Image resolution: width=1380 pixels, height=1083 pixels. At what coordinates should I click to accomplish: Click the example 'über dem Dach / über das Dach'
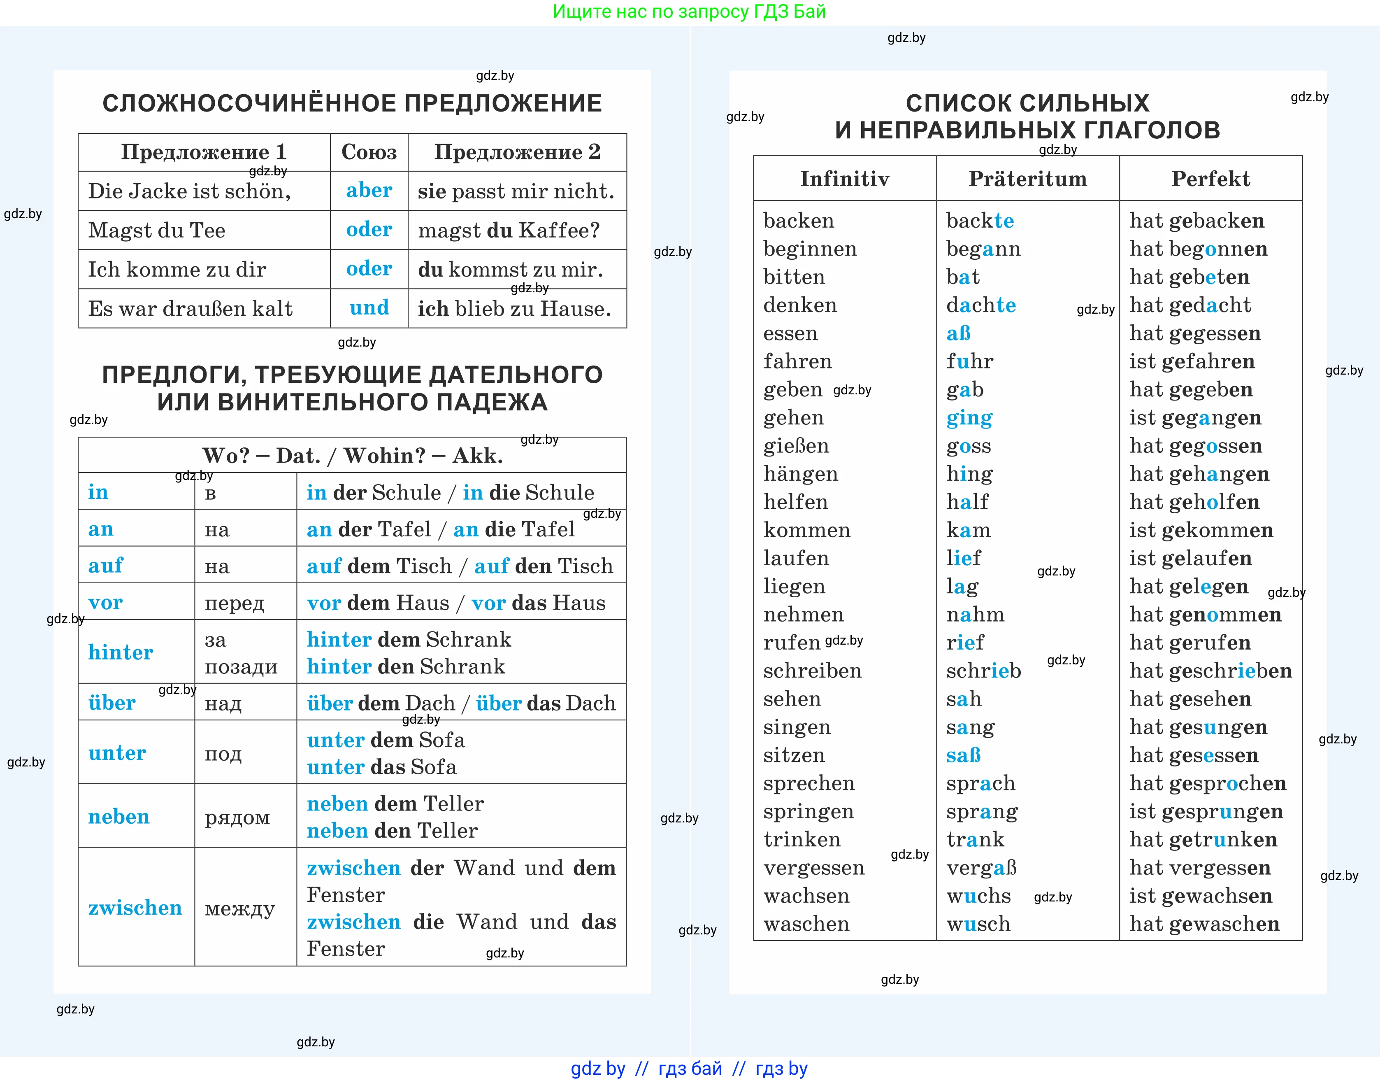461,703
